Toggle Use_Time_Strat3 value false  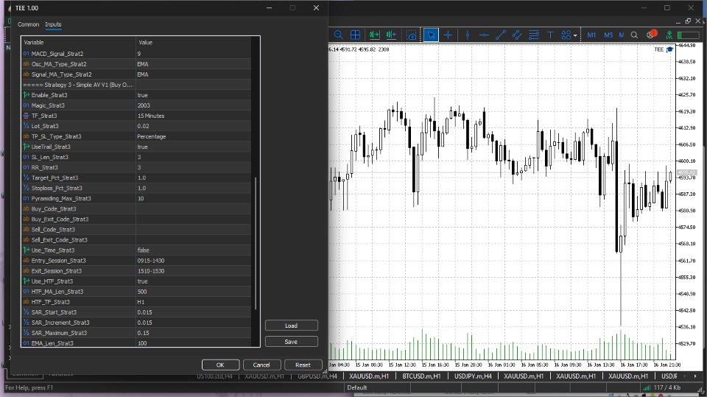point(194,250)
